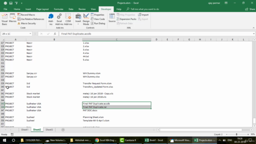Click View Code
256x144 pixels.
pos(98,19)
